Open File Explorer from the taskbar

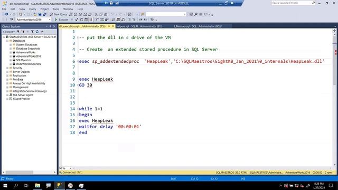(x=37, y=186)
